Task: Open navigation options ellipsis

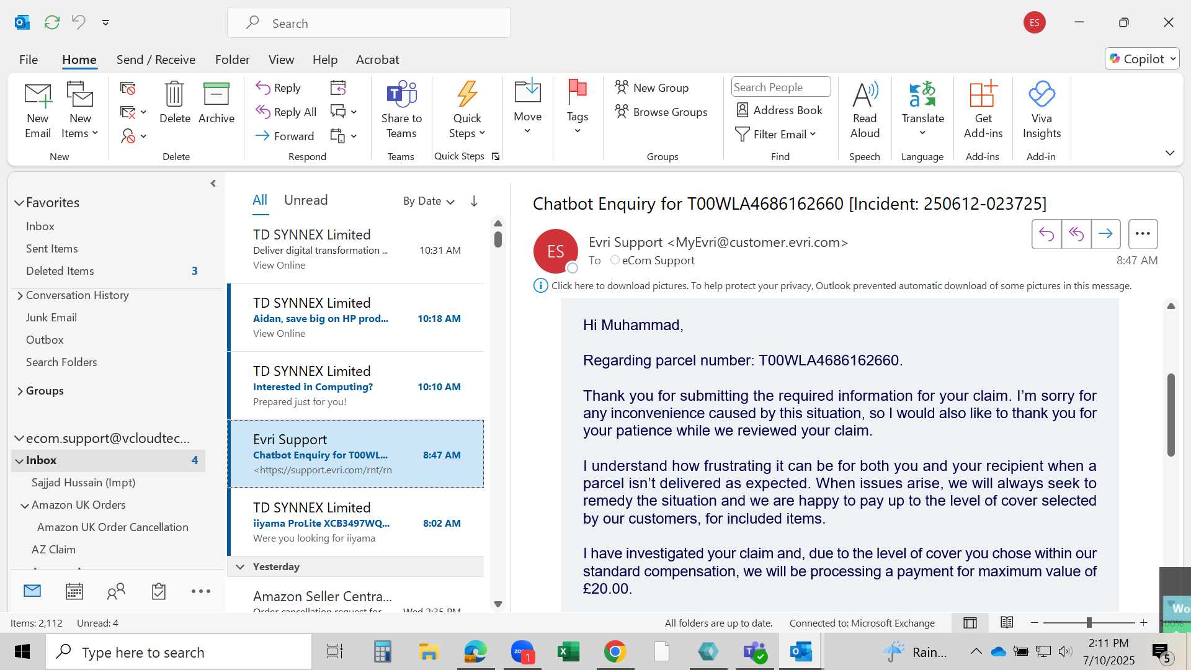Action: click(x=201, y=591)
